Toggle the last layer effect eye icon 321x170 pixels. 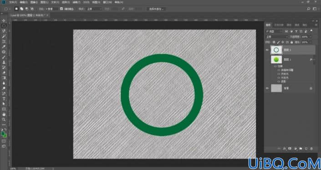pyautogui.click(x=279, y=81)
